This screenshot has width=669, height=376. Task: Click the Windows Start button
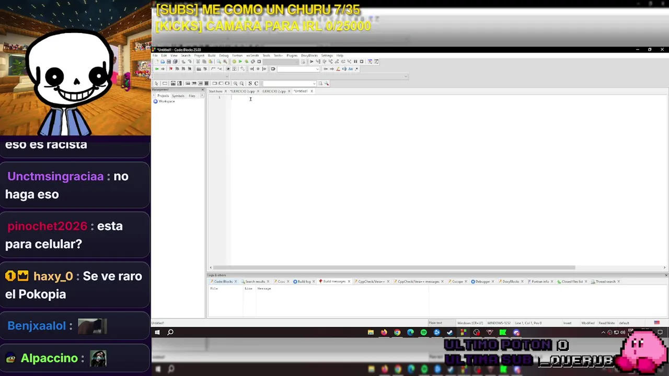click(x=157, y=332)
